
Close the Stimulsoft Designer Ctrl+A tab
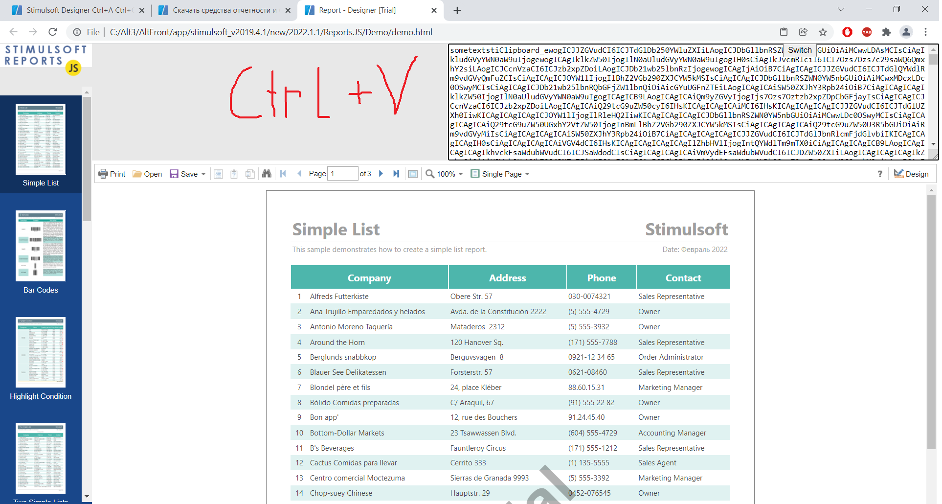tap(141, 10)
